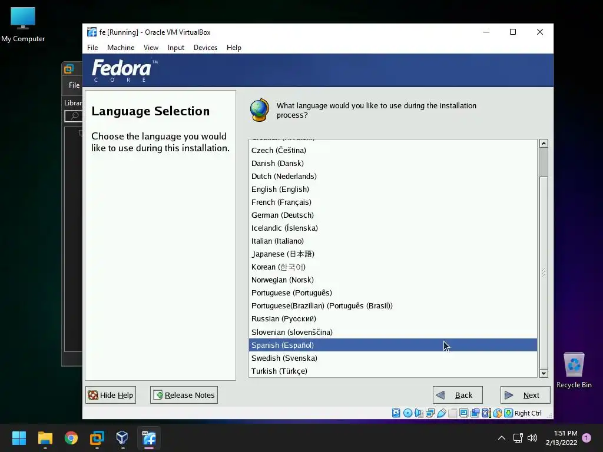Proceed with the Next button
The image size is (603, 452).
point(525,395)
